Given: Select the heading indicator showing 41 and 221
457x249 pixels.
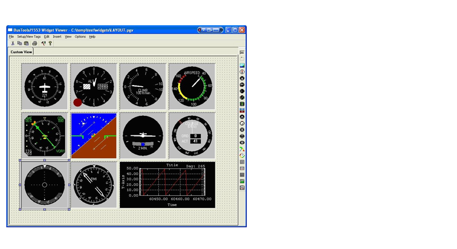Looking at the screenshot, I should [x=45, y=86].
